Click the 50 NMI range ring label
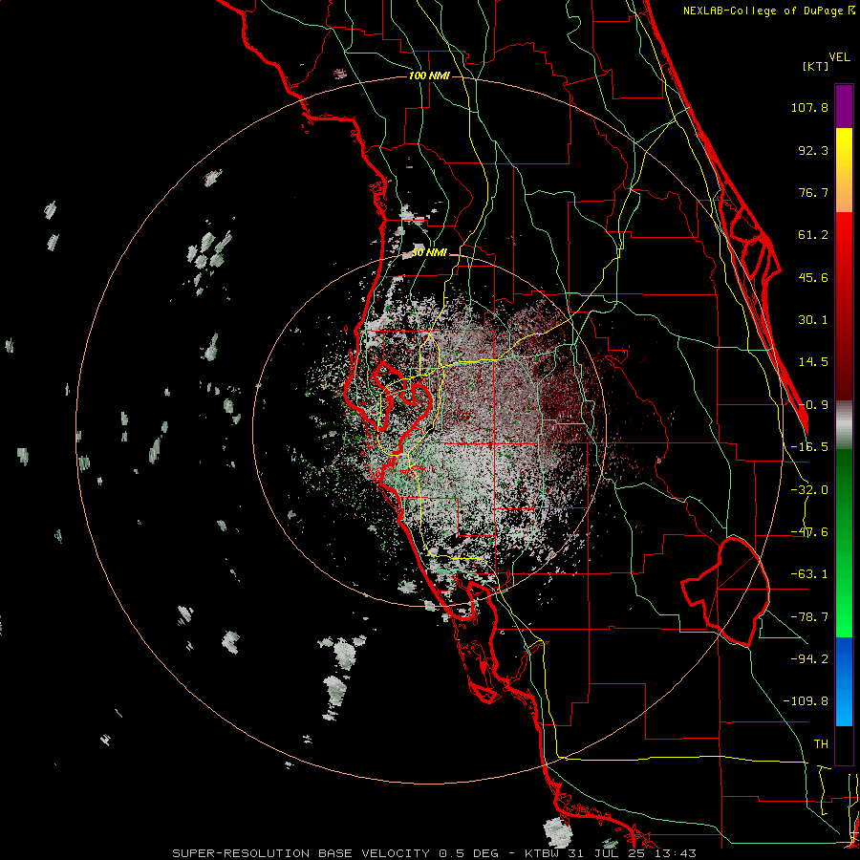The width and height of the screenshot is (860, 860). tap(429, 253)
